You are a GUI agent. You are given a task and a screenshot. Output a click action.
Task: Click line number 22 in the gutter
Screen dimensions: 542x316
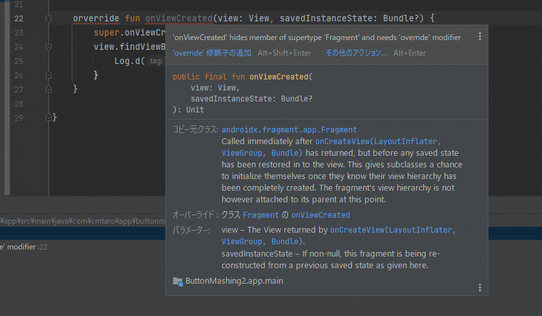19,18
